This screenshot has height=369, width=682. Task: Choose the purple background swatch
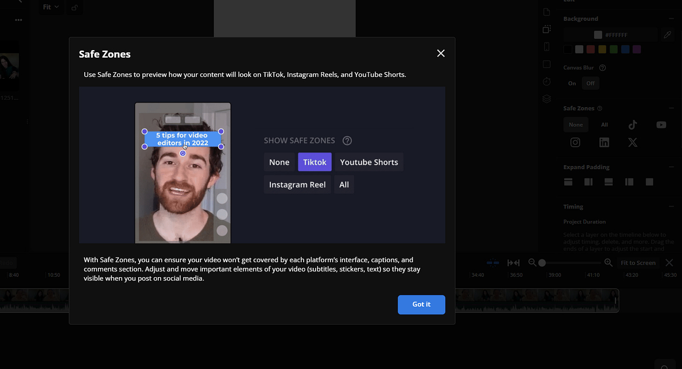point(637,49)
